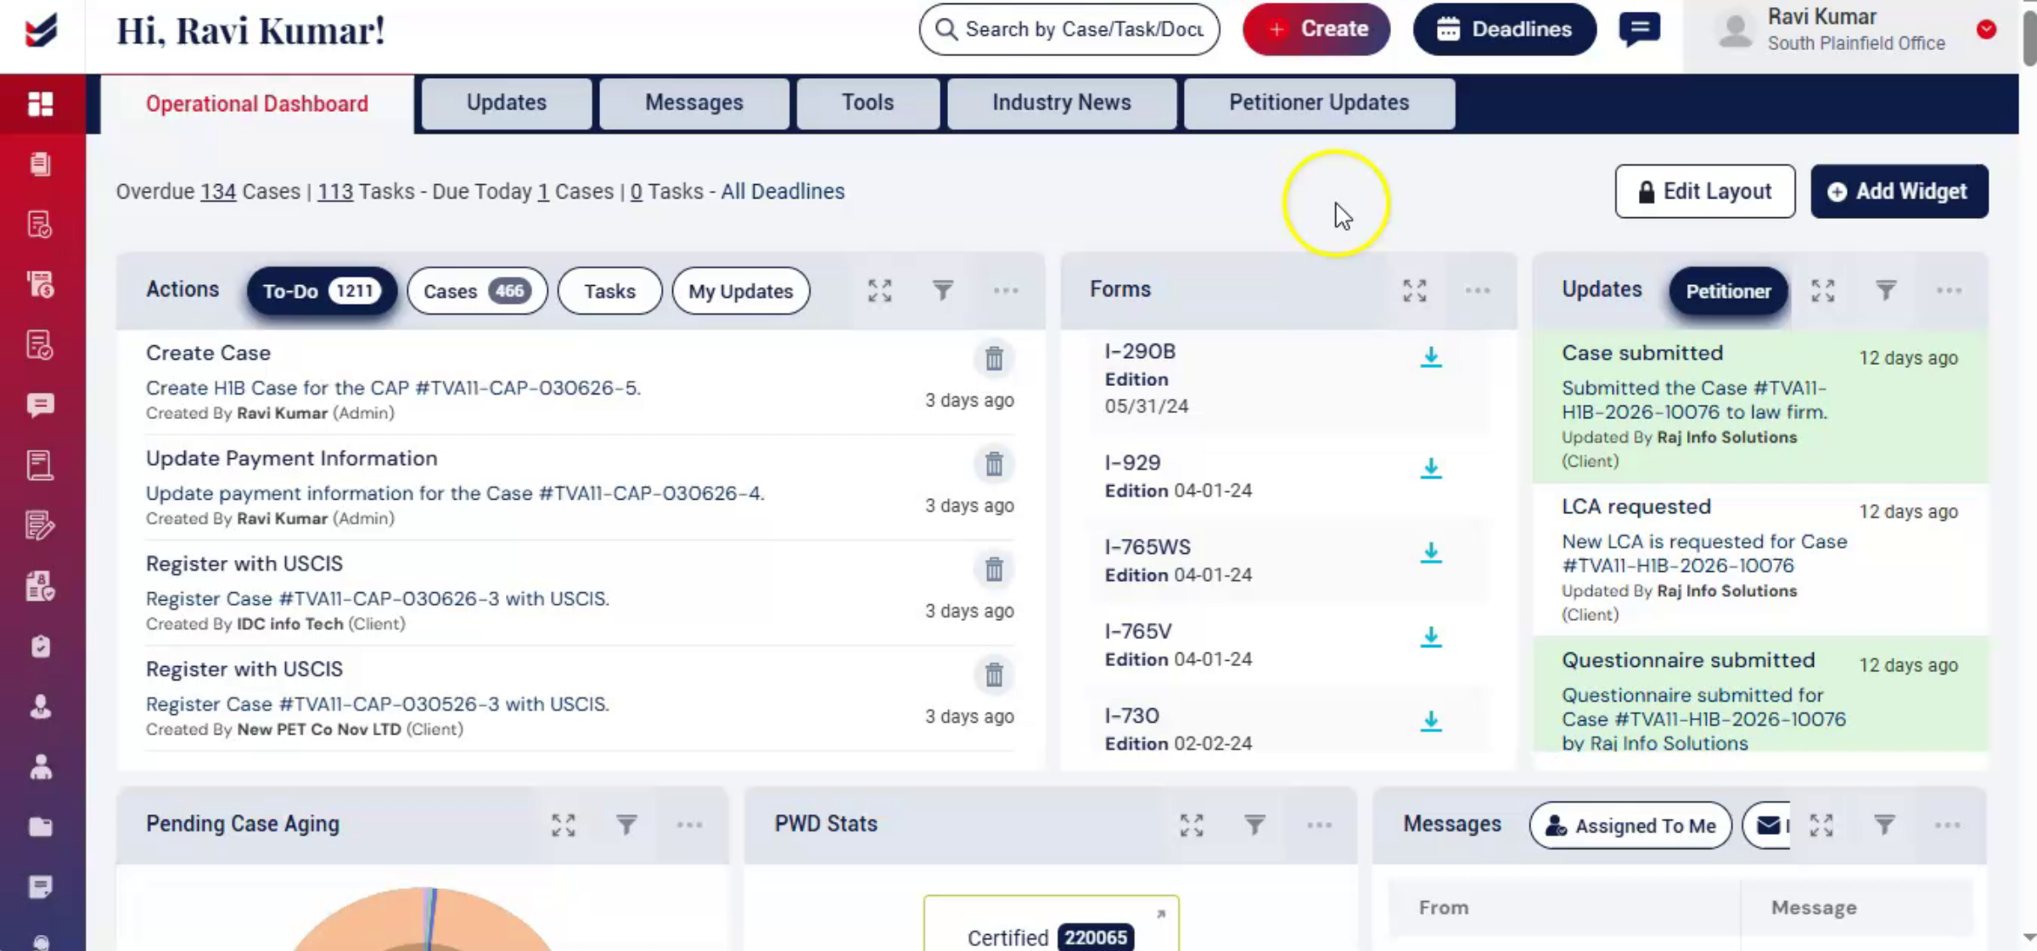Open the folder icon in sidebar
Viewport: 2037px width, 951px height.
click(40, 827)
